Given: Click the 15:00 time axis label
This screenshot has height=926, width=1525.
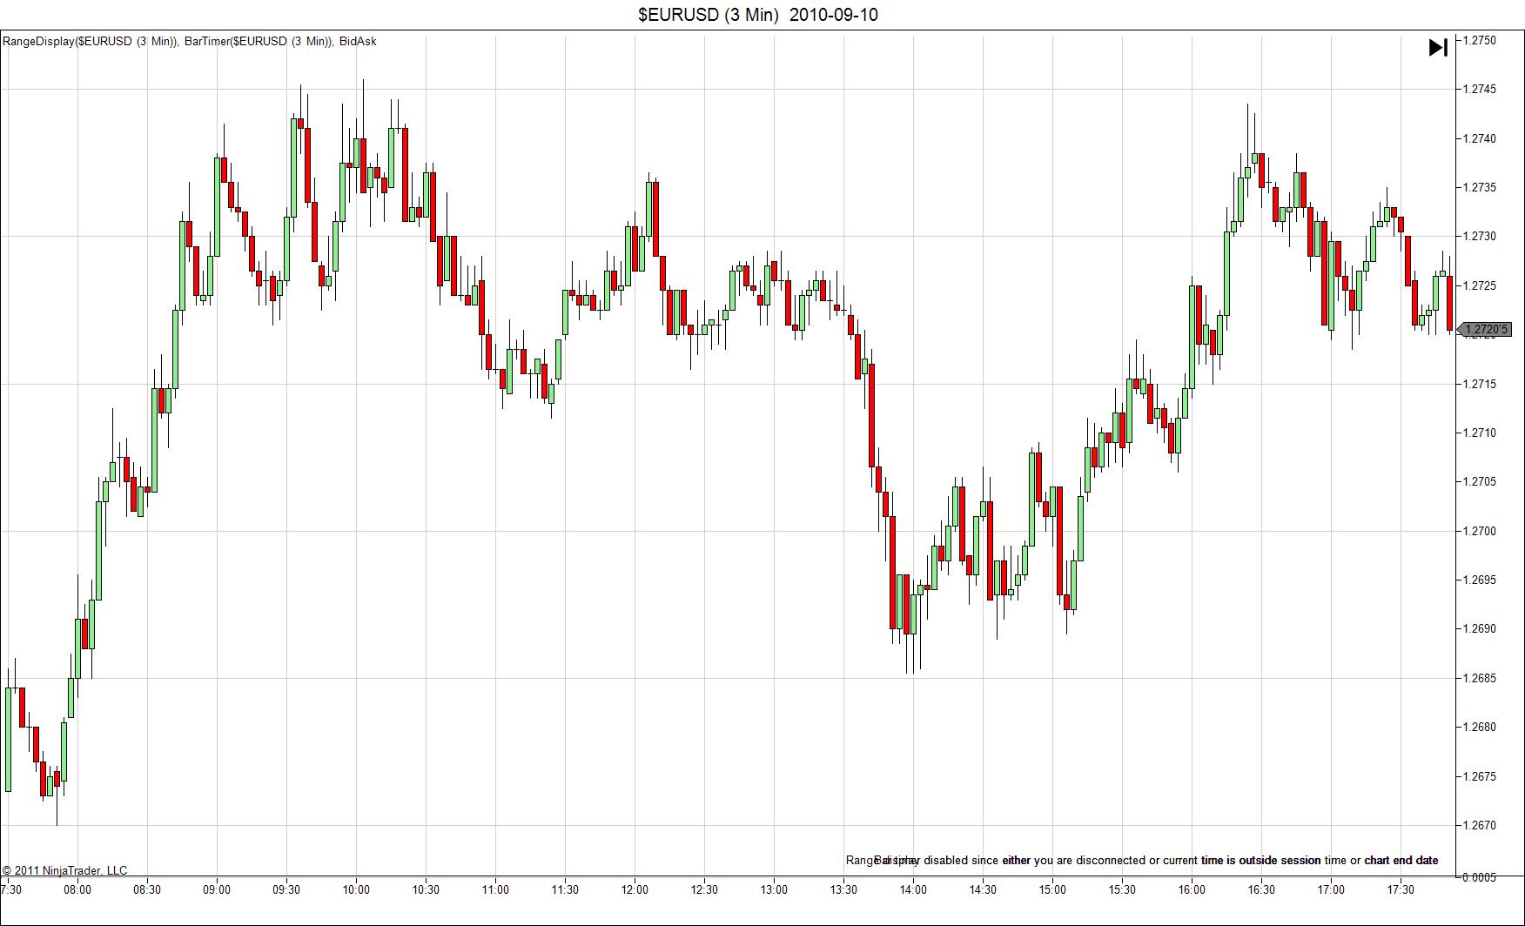Looking at the screenshot, I should point(1052,889).
